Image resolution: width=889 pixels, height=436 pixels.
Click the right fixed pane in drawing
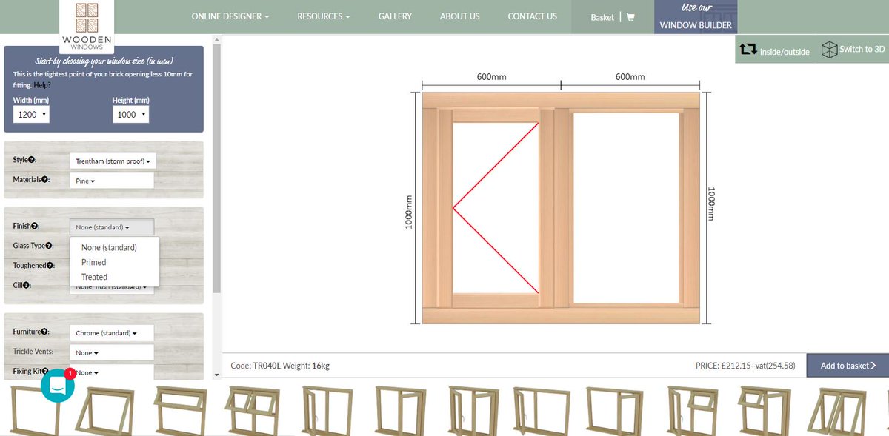(x=626, y=207)
